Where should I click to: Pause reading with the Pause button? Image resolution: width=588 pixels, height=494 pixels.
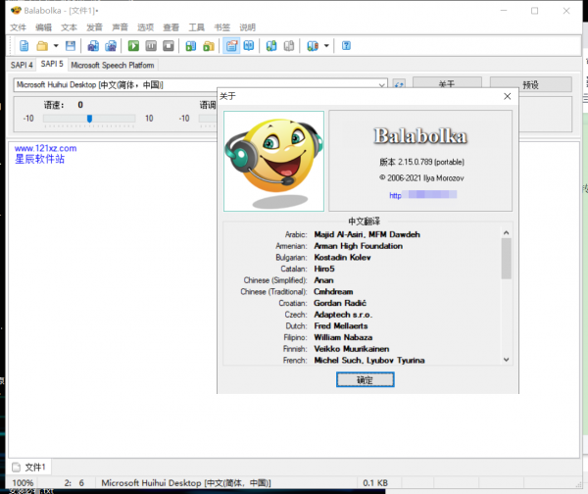(151, 46)
